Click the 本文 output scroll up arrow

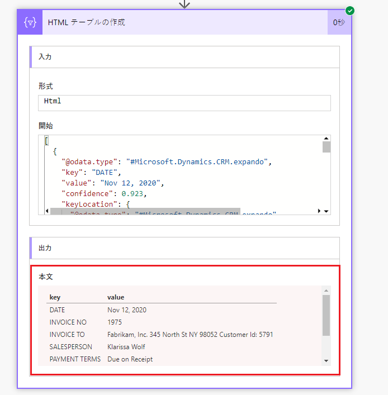tap(327, 291)
